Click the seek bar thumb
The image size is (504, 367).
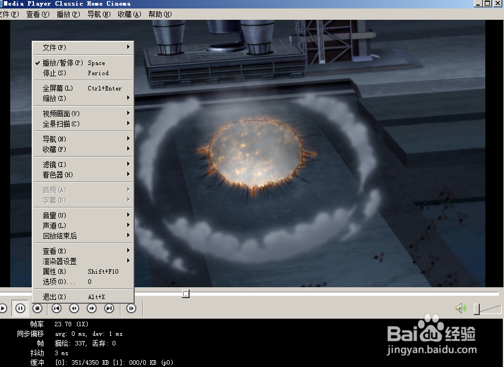pyautogui.click(x=186, y=293)
